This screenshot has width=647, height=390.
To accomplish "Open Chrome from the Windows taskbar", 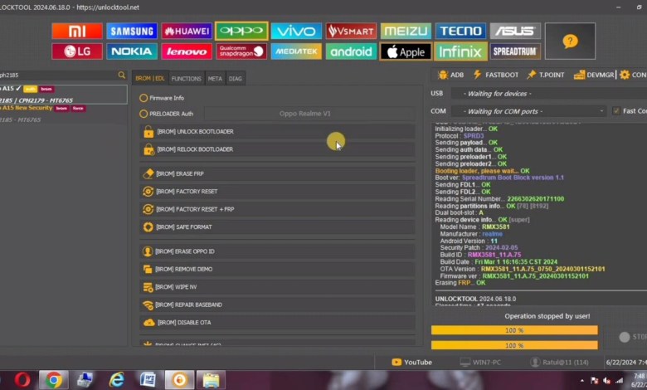I will point(53,379).
